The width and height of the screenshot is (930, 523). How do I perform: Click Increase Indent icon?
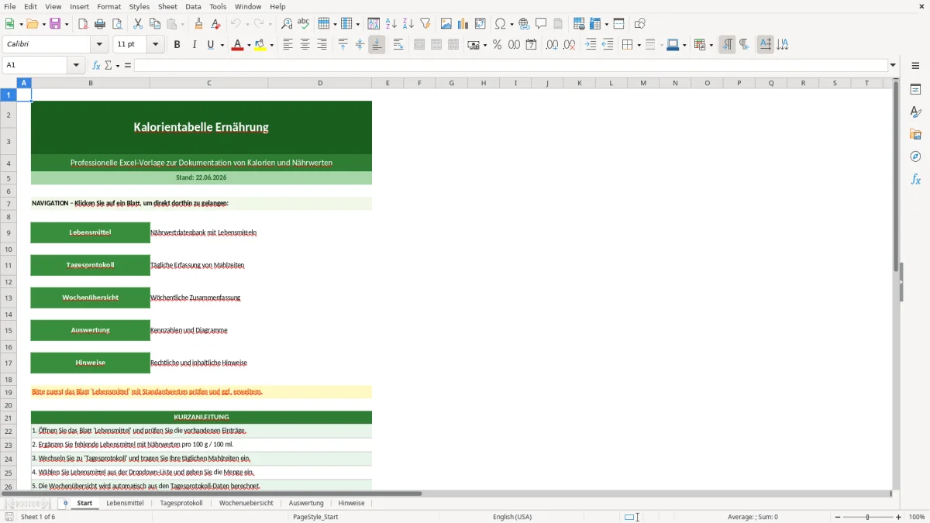click(x=591, y=45)
